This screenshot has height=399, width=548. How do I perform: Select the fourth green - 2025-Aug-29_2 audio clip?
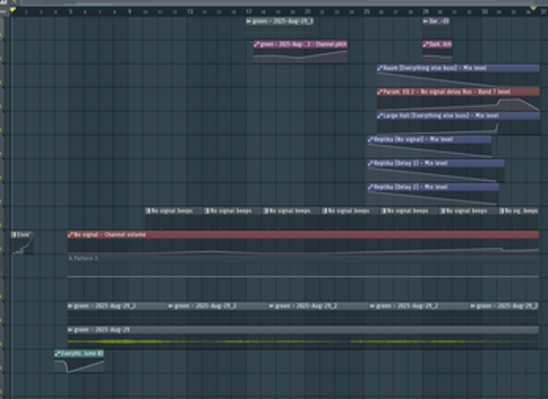[420, 313]
